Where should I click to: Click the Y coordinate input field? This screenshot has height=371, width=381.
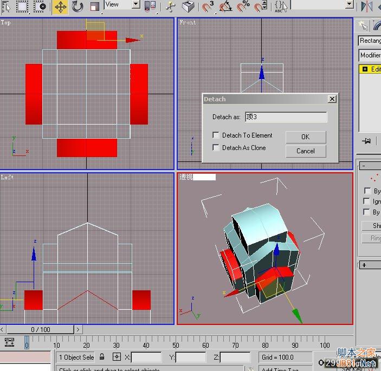point(191,357)
